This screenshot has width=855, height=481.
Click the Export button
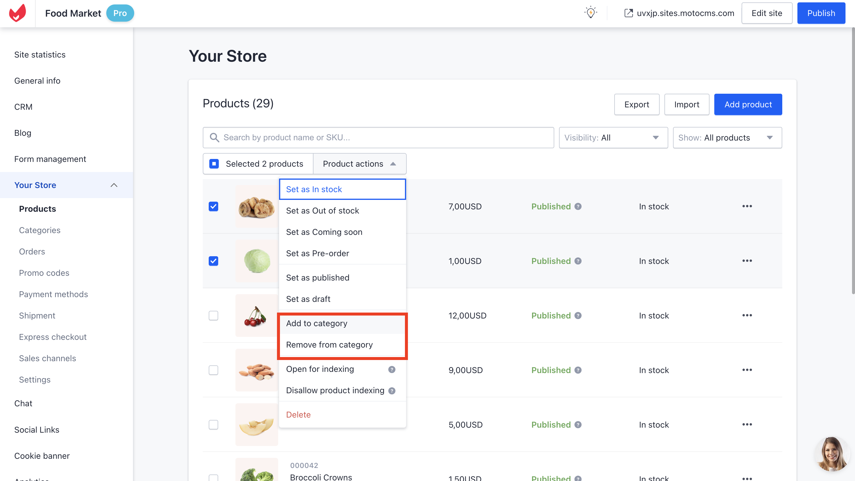coord(636,104)
